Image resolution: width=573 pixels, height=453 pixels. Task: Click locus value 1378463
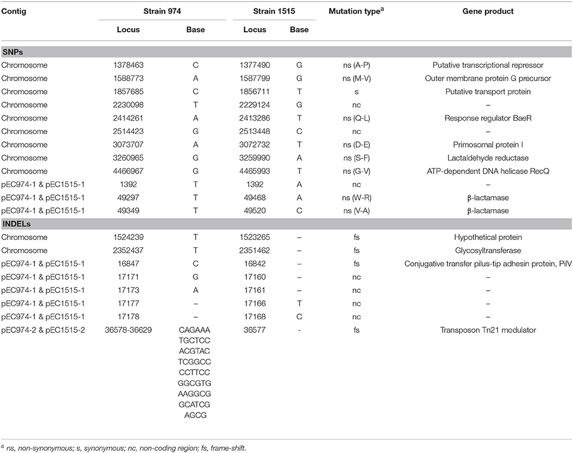[x=128, y=65]
